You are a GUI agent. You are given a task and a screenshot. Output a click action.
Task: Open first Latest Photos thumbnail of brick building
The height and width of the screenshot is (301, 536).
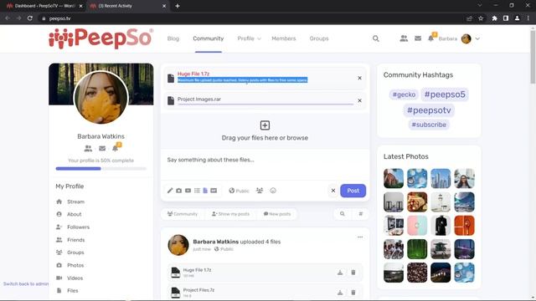394,178
